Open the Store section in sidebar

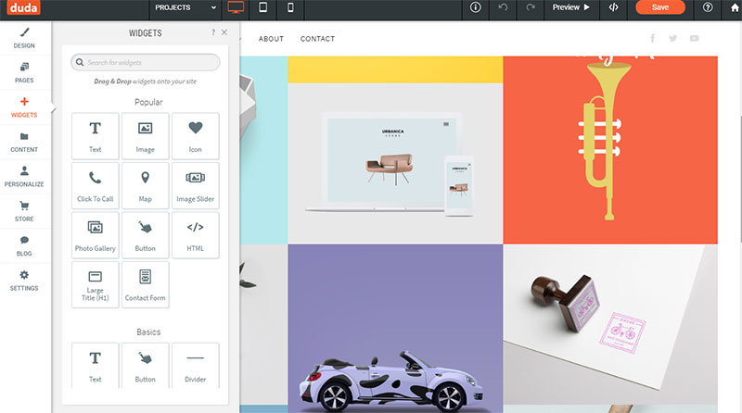(24, 211)
